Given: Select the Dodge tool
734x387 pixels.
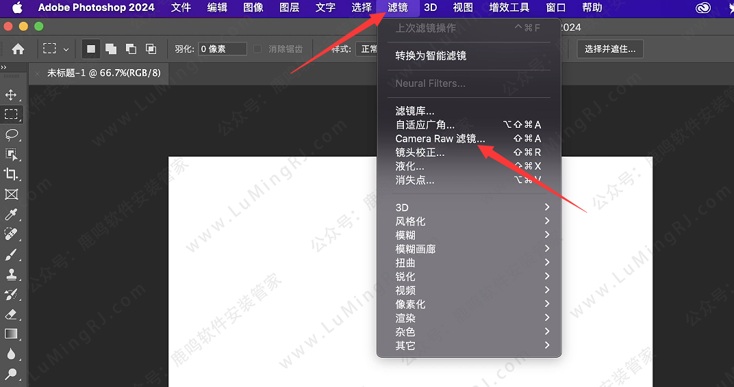Looking at the screenshot, I should (11, 374).
